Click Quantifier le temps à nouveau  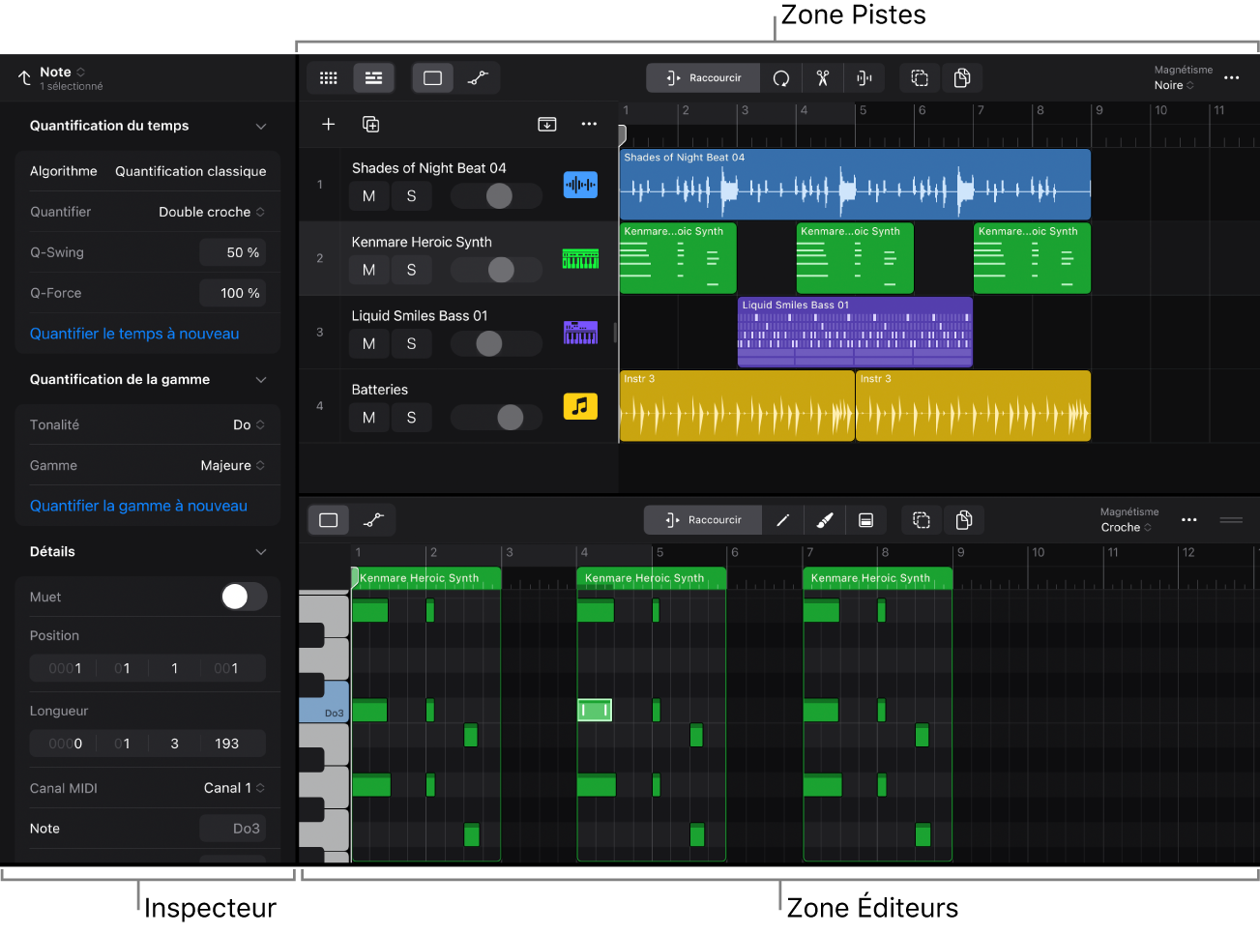pyautogui.click(x=134, y=334)
